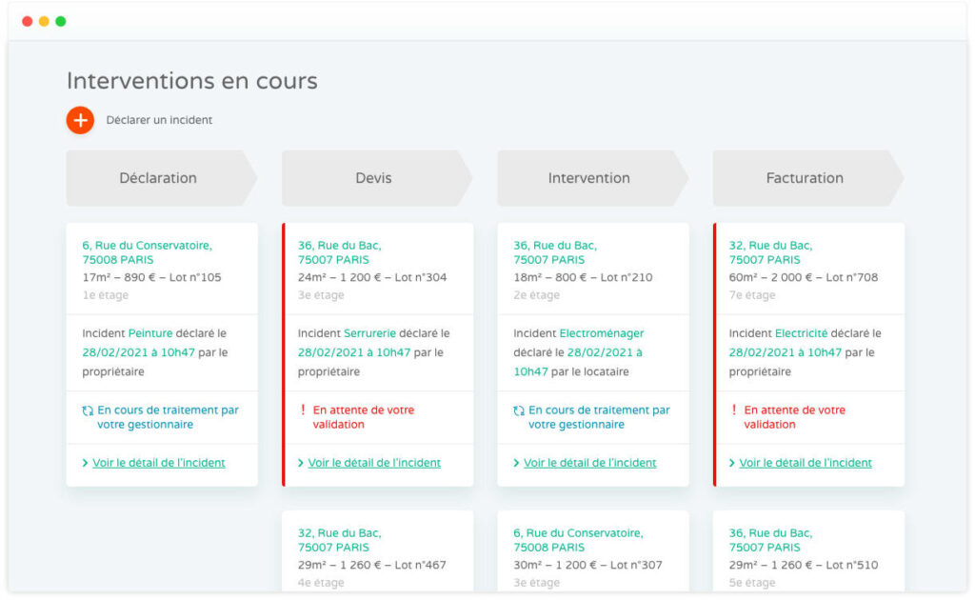
Task: Click '32, Rue du Bac' address of Lot n°467
Action: (340, 540)
